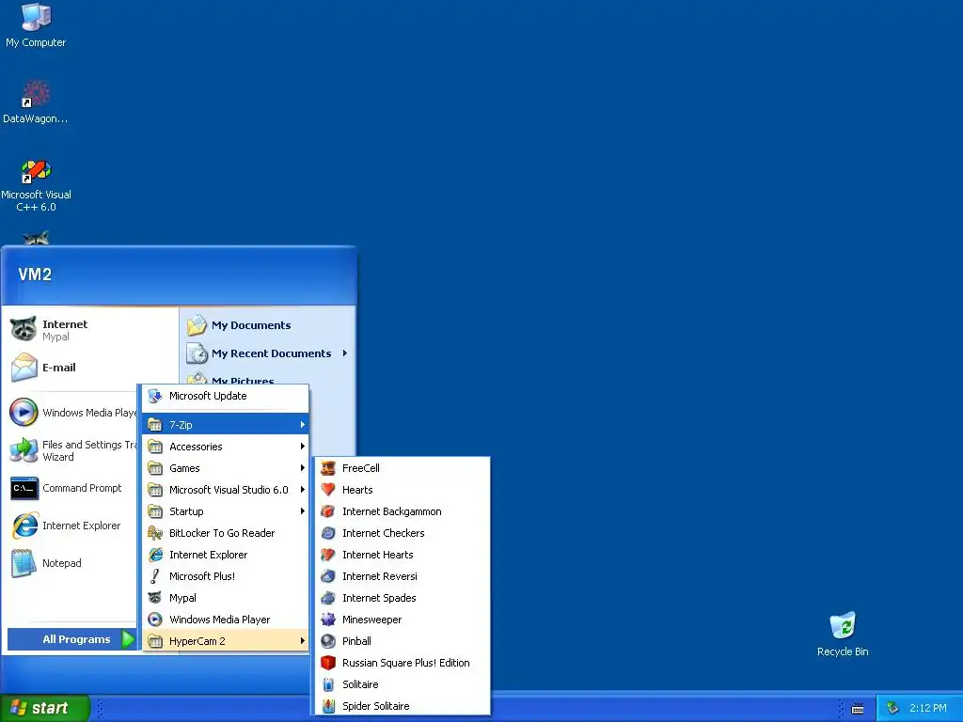963x722 pixels.
Task: Launch Internet Reversi from the Games menu
Action: [403, 576]
